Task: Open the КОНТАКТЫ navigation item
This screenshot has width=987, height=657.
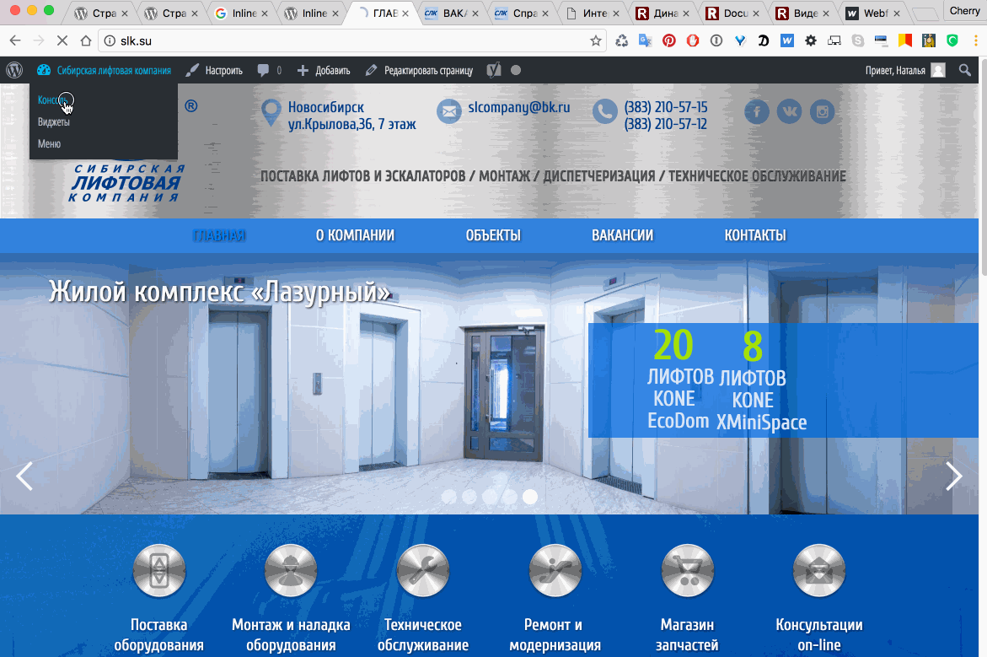Action: pos(755,235)
